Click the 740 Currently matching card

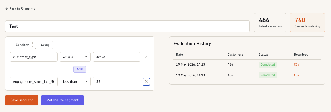tap(307, 23)
